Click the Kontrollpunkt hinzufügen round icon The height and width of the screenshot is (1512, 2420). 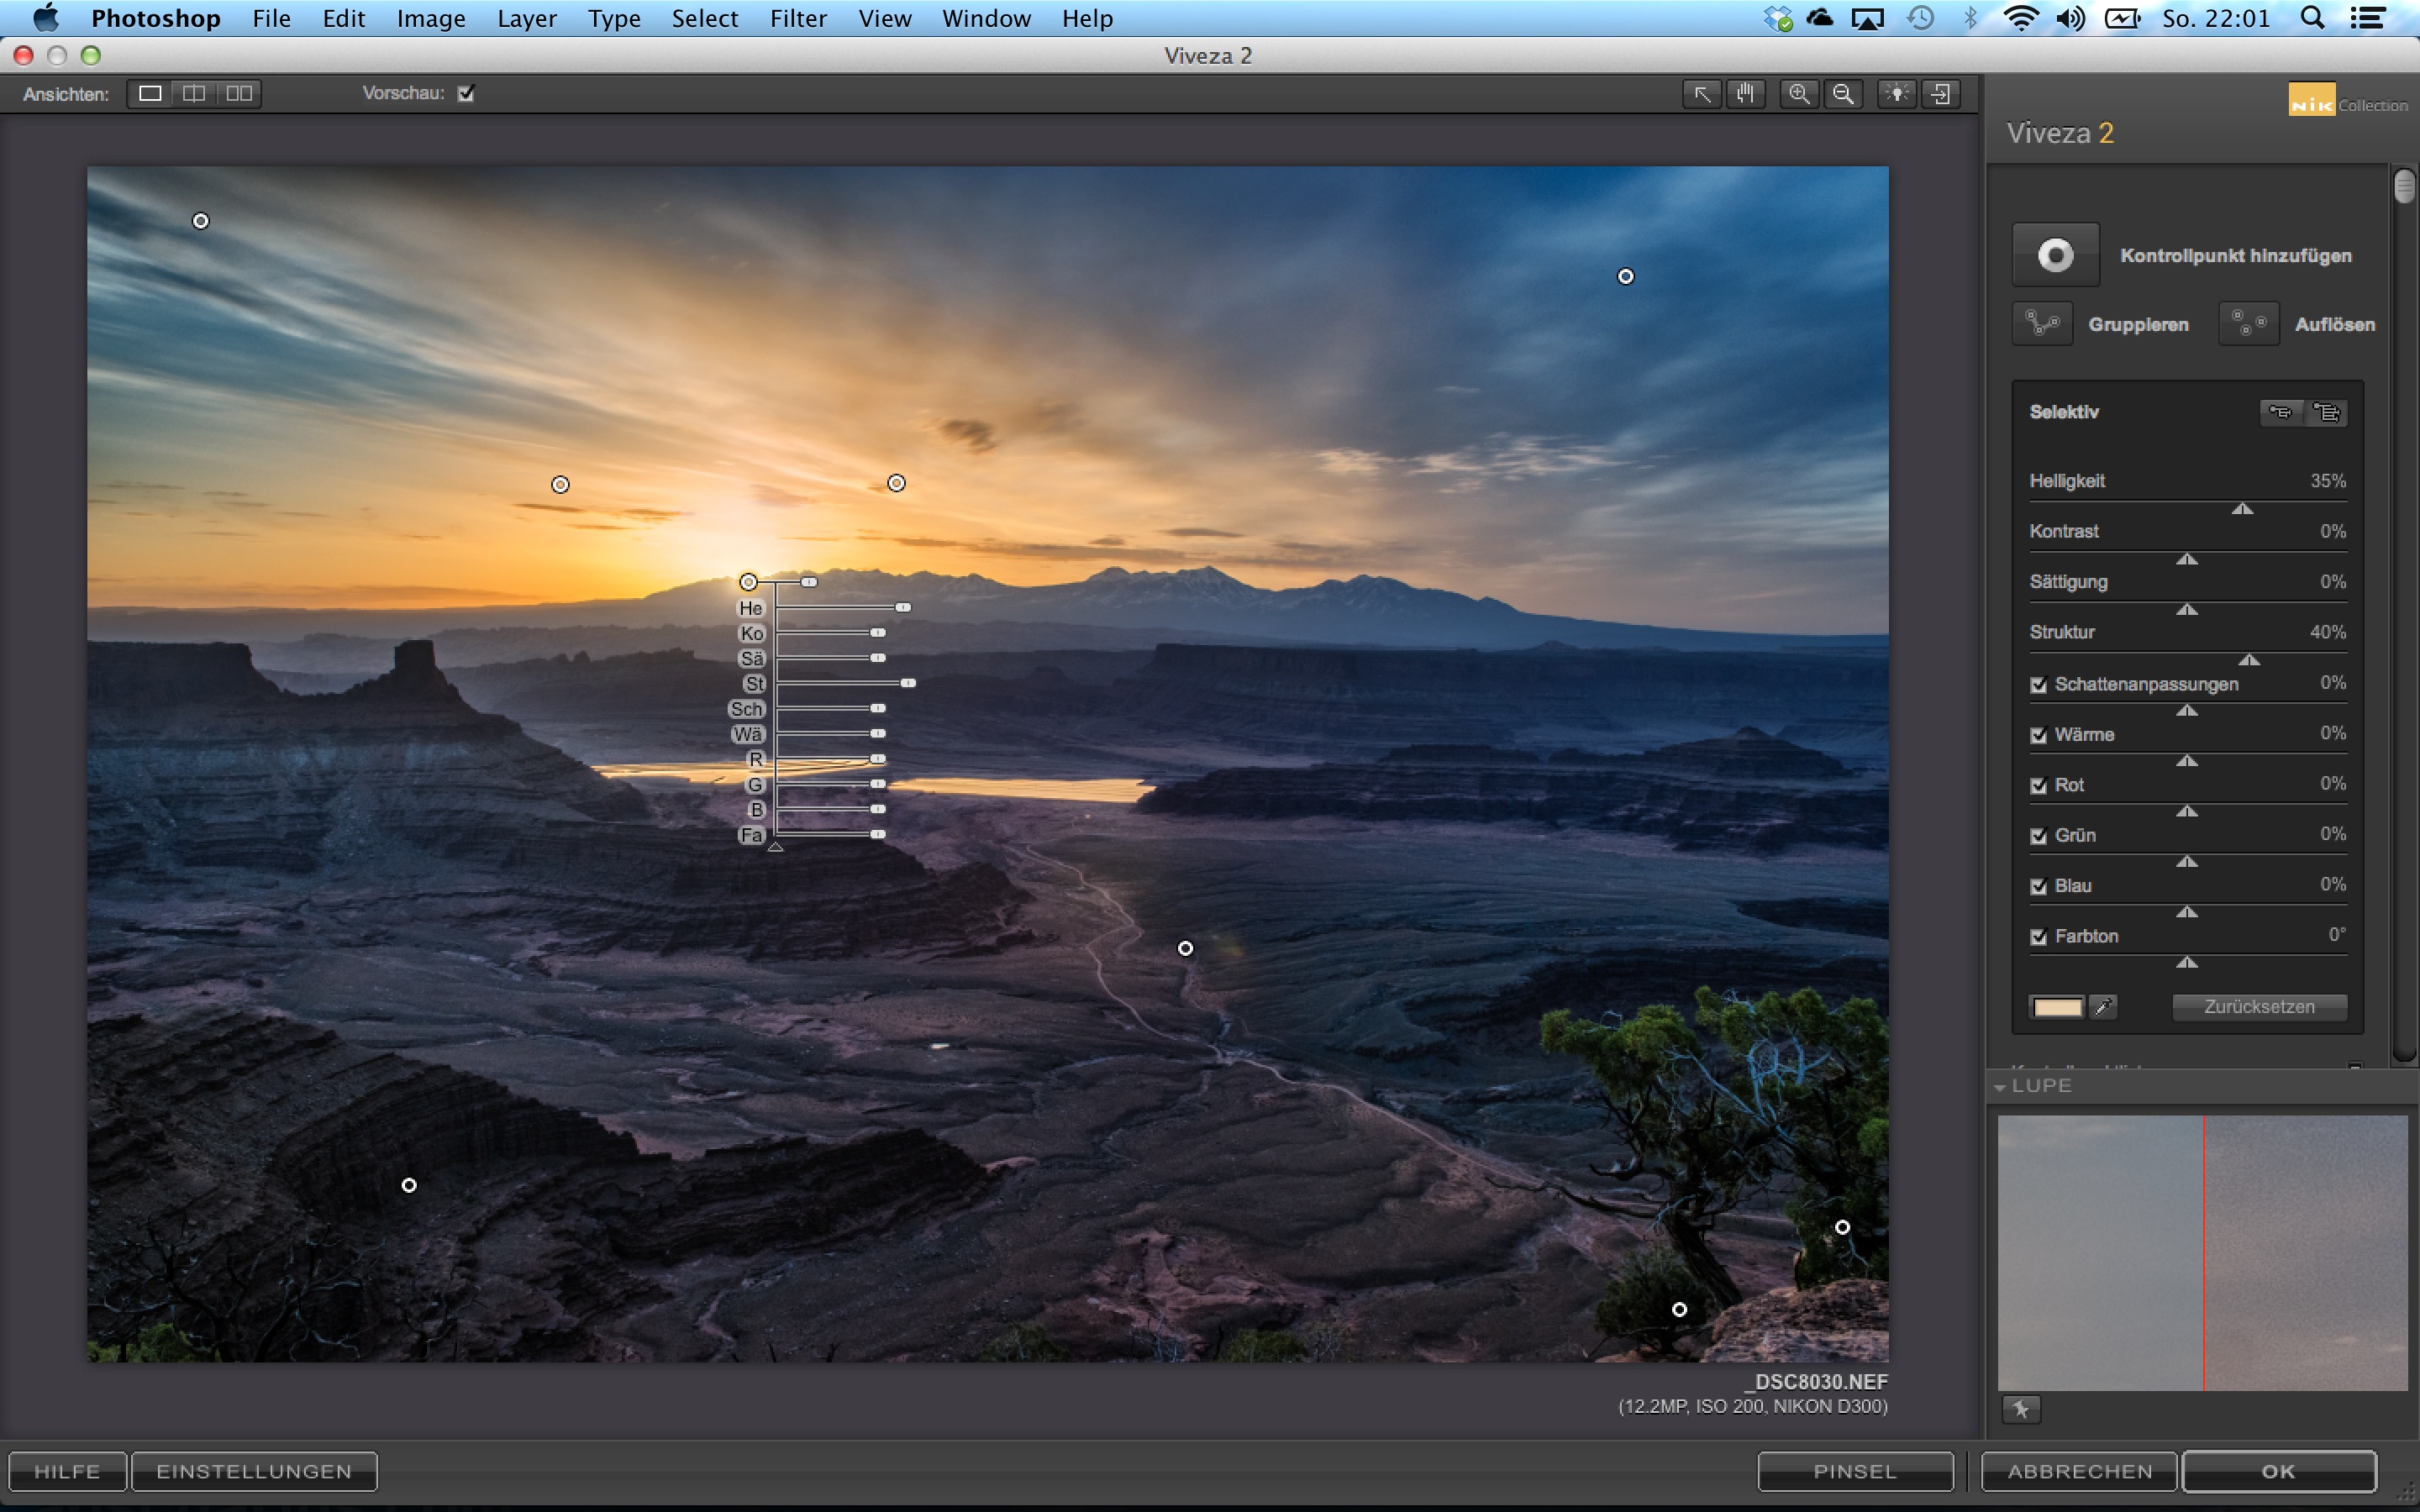click(x=2055, y=255)
